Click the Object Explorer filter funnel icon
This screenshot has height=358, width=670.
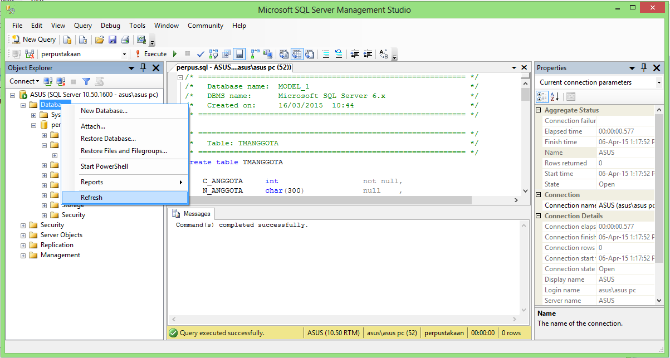click(x=86, y=81)
